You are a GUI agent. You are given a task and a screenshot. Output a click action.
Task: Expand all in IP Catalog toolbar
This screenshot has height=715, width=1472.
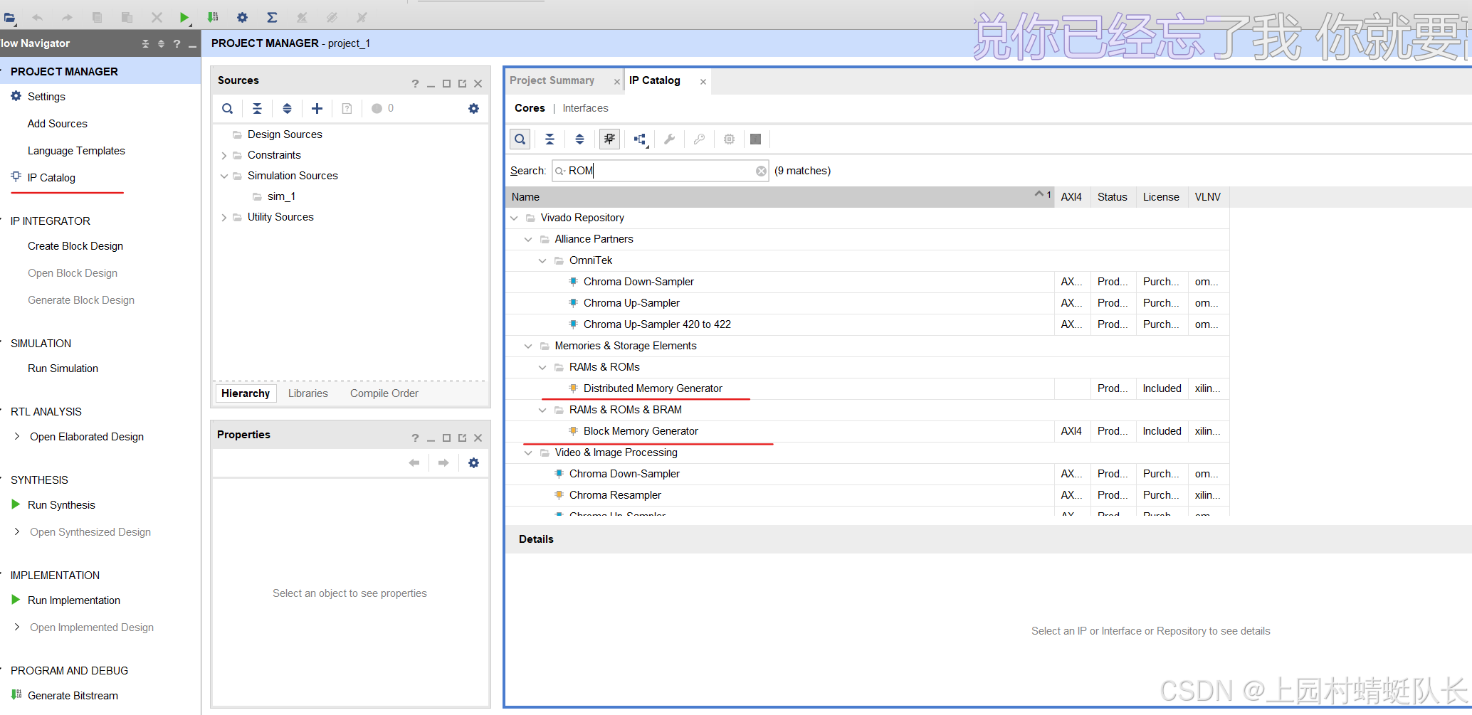(579, 139)
